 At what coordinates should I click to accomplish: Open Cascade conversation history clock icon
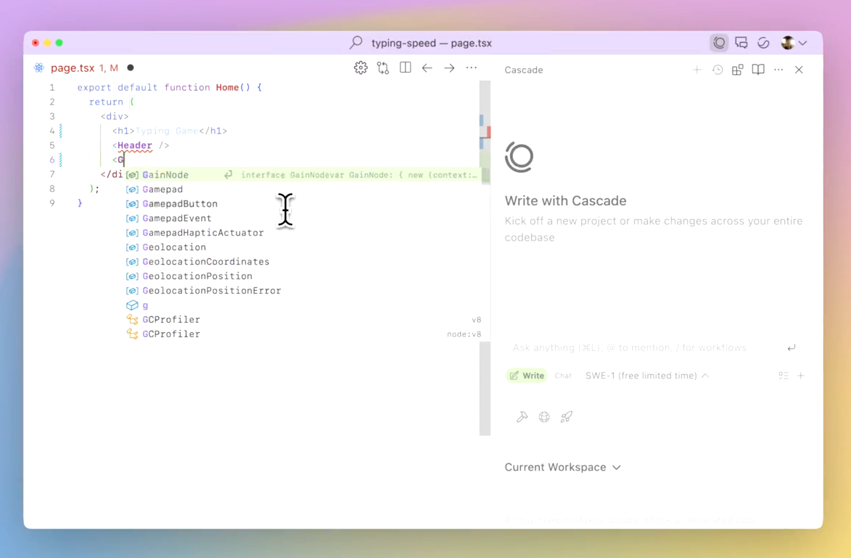717,70
